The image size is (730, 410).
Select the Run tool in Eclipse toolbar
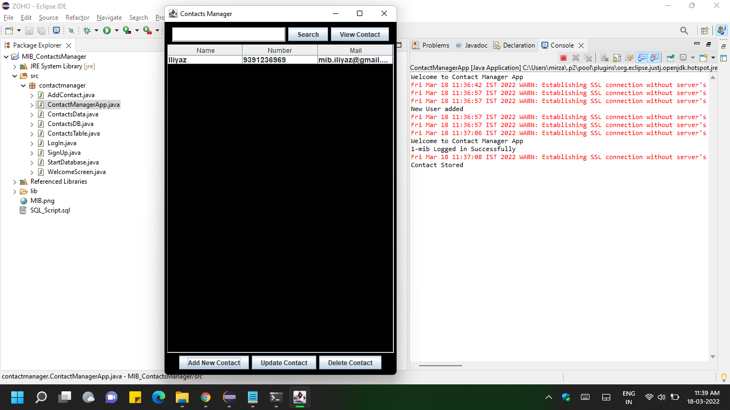click(107, 30)
